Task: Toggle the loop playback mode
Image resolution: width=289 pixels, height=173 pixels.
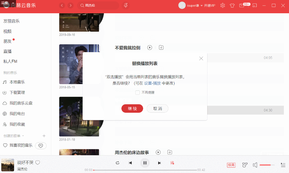Action: [x=117, y=163]
